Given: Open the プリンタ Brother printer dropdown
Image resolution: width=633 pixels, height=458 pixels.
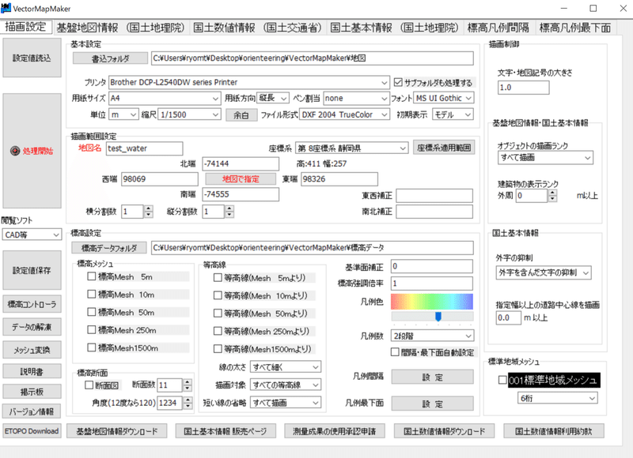Looking at the screenshot, I should 249,82.
